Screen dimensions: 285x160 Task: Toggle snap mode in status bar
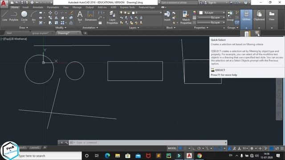click(185, 148)
